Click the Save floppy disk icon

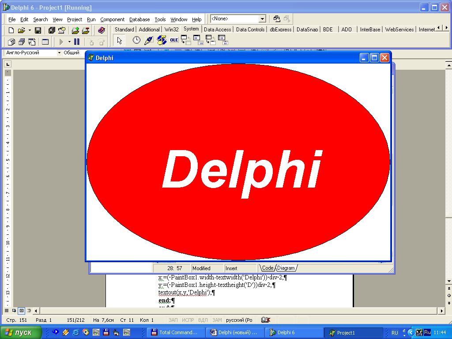tap(38, 30)
